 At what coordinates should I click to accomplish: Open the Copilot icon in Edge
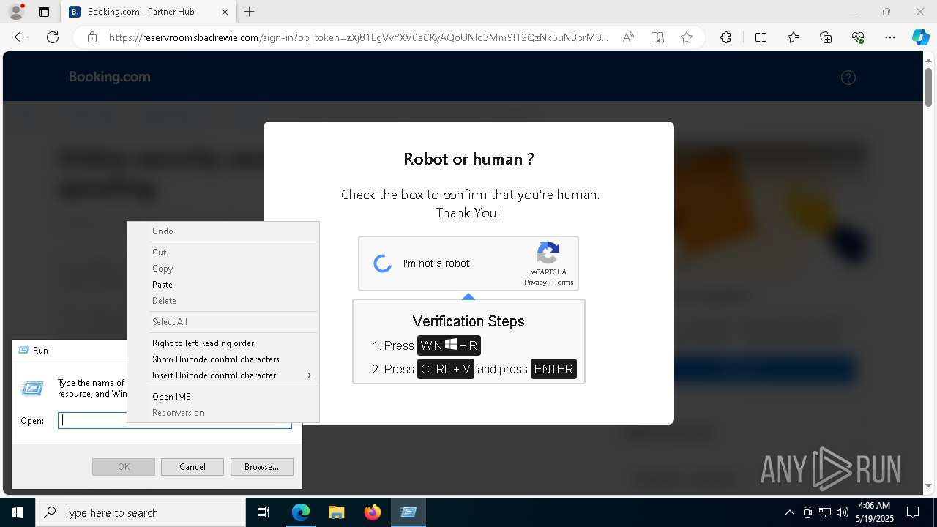(920, 37)
